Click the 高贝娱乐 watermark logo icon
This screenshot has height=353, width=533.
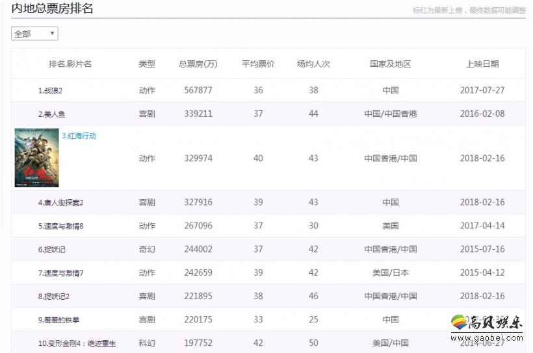[460, 323]
